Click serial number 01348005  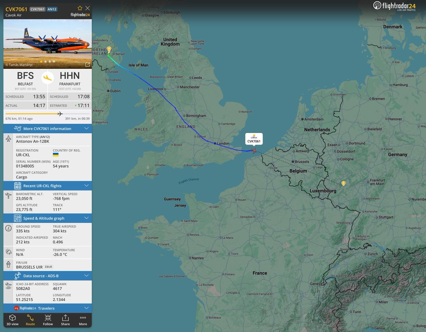point(25,166)
